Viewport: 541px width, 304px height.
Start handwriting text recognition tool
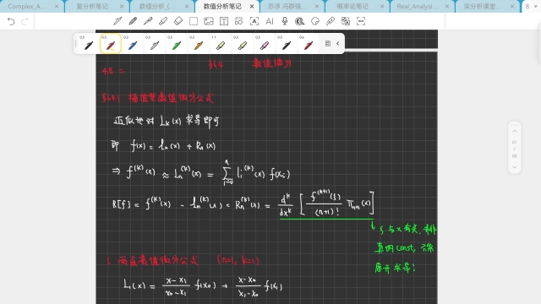[x=254, y=21]
